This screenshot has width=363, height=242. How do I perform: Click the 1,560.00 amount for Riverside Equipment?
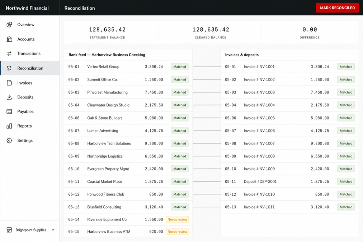[154, 219]
